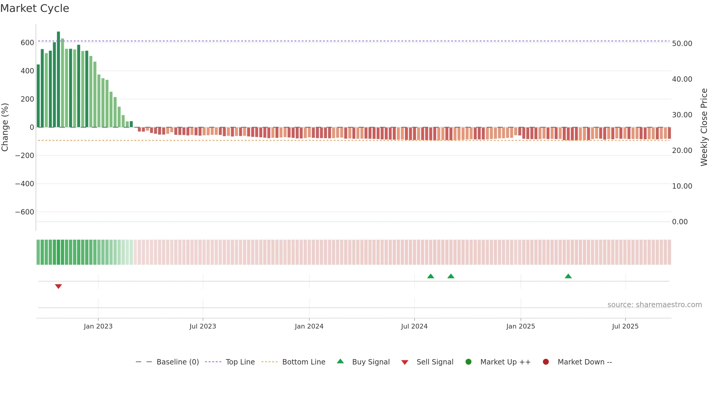
Task: Click the 200 left axis tick label
Action: pos(27,99)
